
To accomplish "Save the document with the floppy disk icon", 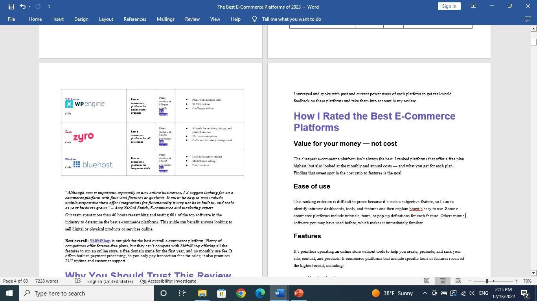I will (11, 7).
